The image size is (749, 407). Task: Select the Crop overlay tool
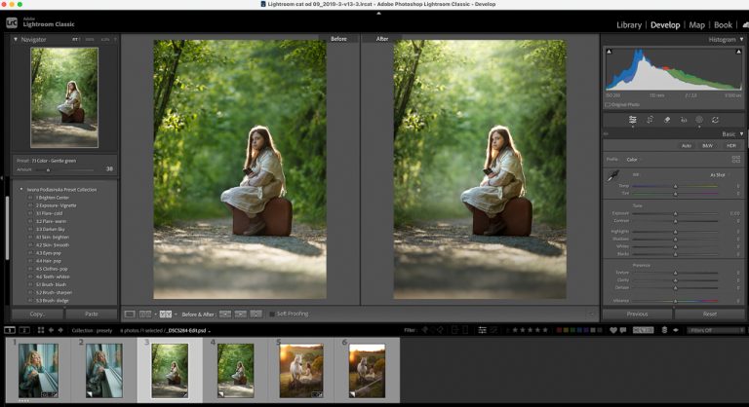pos(650,120)
